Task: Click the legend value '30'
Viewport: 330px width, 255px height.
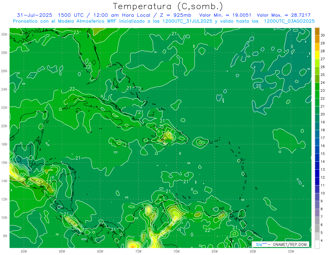Action: [323, 35]
